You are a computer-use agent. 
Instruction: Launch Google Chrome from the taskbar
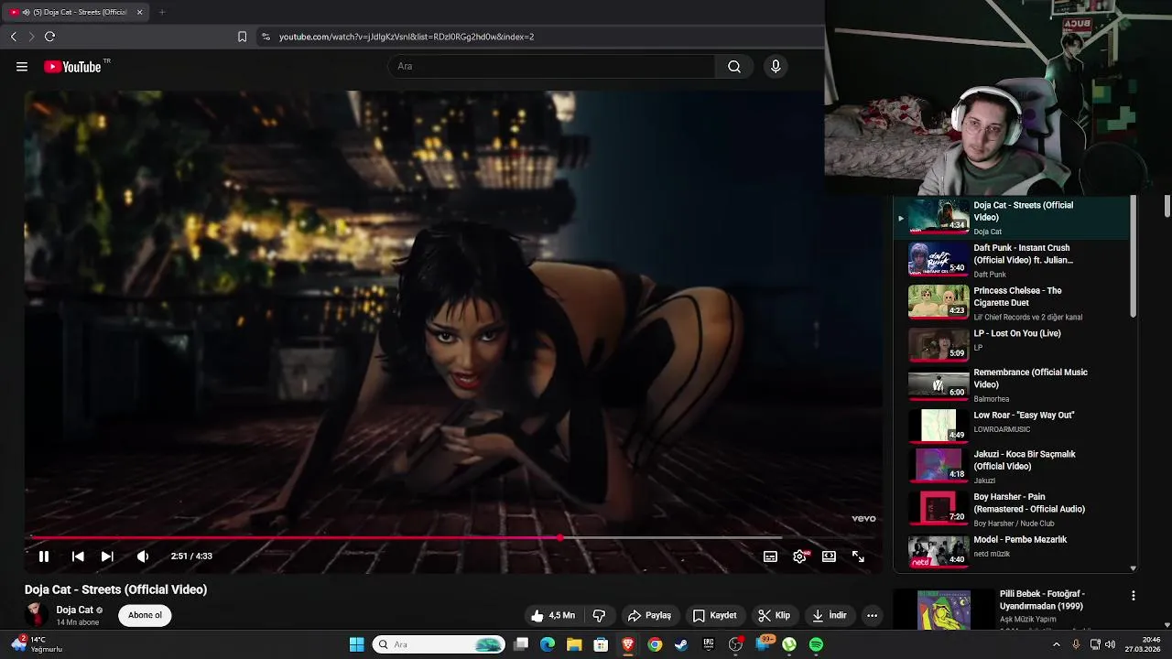[x=655, y=644]
